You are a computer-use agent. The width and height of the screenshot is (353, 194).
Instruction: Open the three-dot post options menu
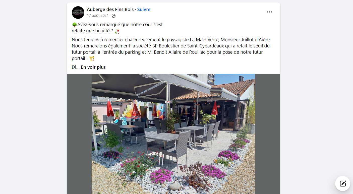(269, 12)
